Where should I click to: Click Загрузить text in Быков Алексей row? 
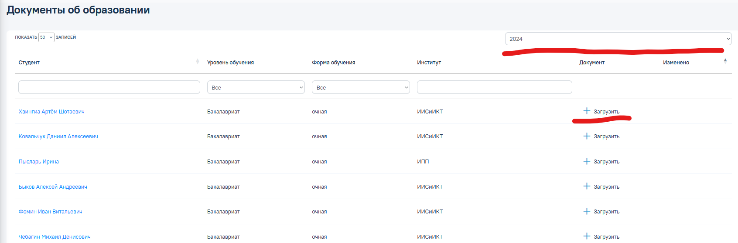coord(606,187)
